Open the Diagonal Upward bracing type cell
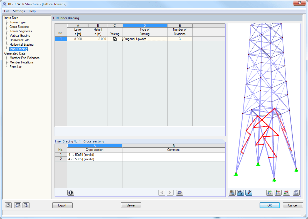Viewport: 308px width, 219px height. (145, 39)
